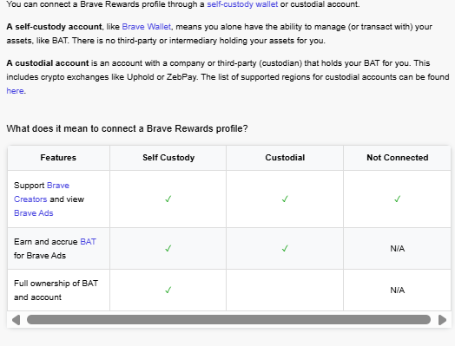Click the Custodial checkmark for Earn row
The width and height of the screenshot is (455, 346).
coord(285,249)
